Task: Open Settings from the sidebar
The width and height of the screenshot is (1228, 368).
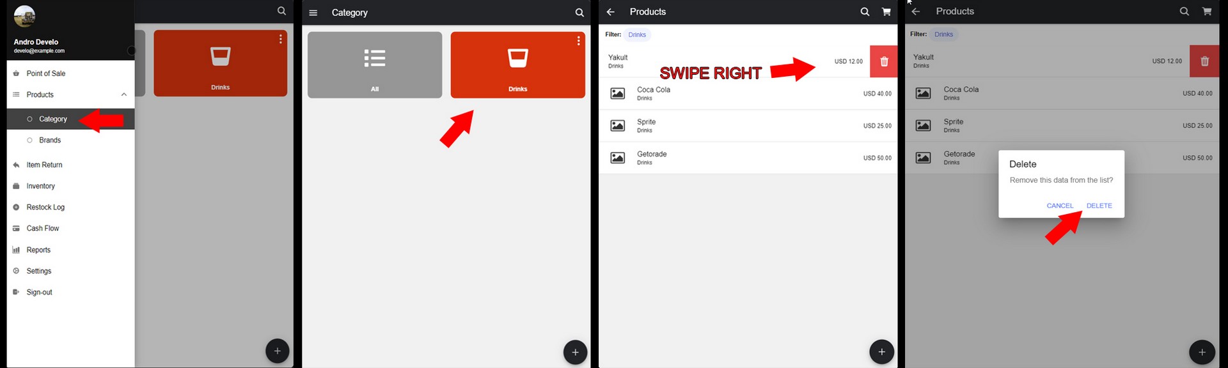Action: [38, 271]
